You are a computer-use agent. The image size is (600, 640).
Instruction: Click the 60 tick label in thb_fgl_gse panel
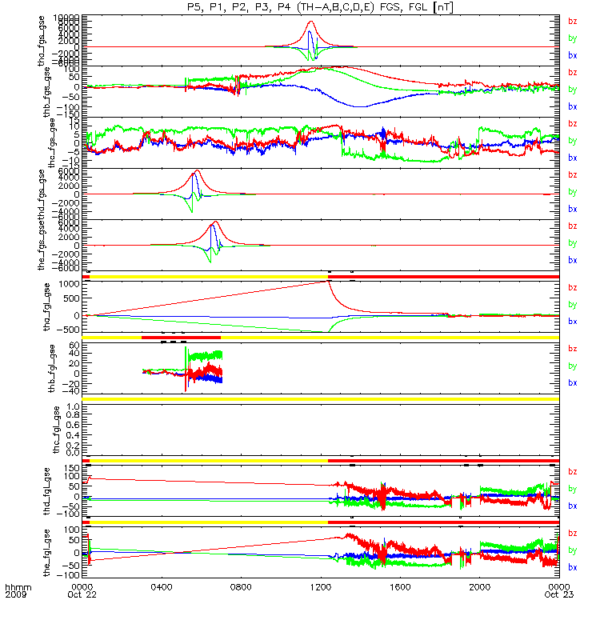point(74,346)
